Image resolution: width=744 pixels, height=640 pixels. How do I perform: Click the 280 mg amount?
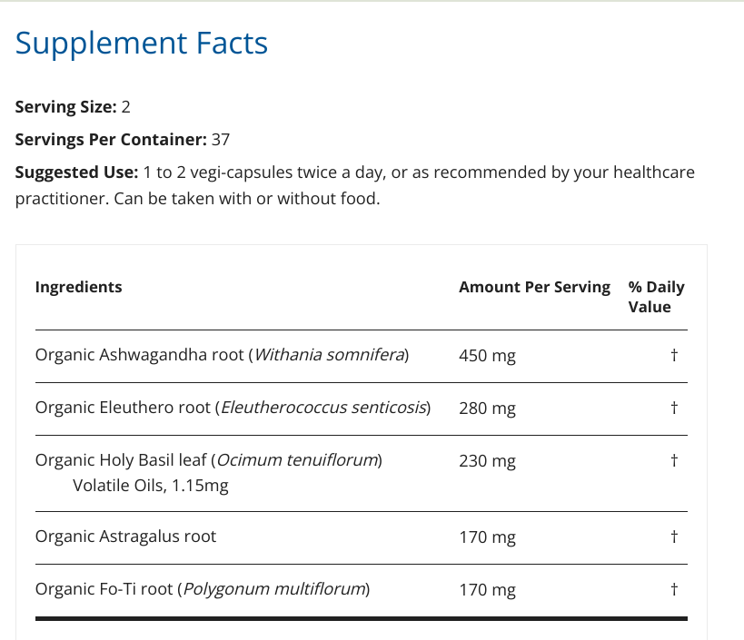point(487,409)
